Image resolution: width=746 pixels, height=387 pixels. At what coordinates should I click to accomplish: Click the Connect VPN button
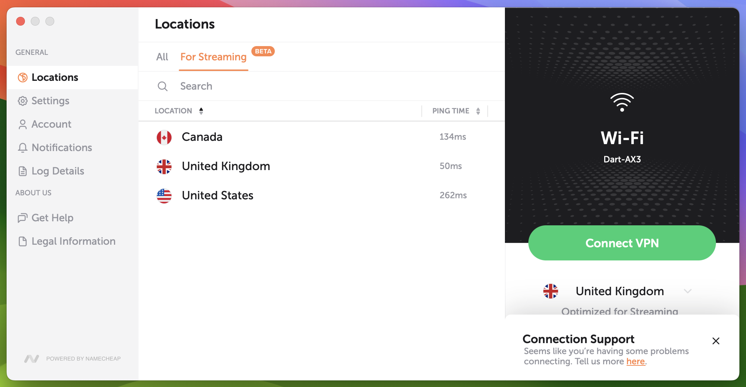click(x=622, y=243)
